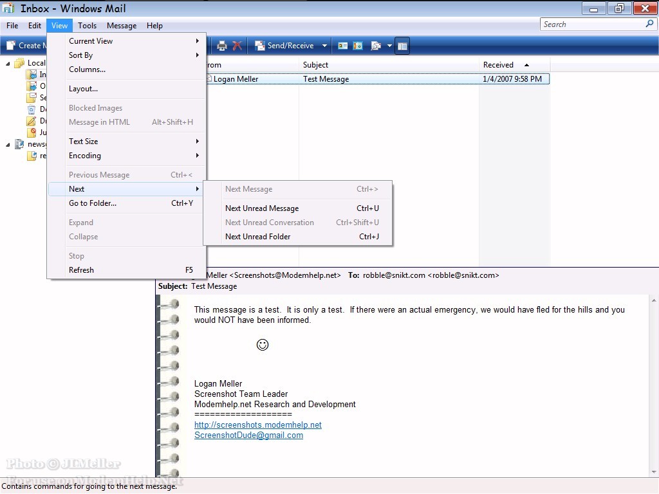This screenshot has height=494, width=659.
Task: Open the Windows Calendar toolbar icon
Action: (358, 46)
